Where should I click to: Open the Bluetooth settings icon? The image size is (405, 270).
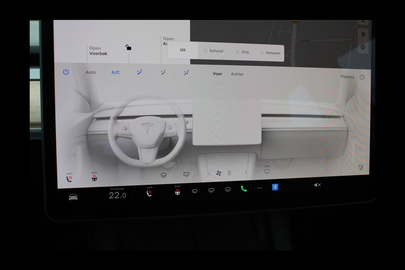[x=275, y=187]
